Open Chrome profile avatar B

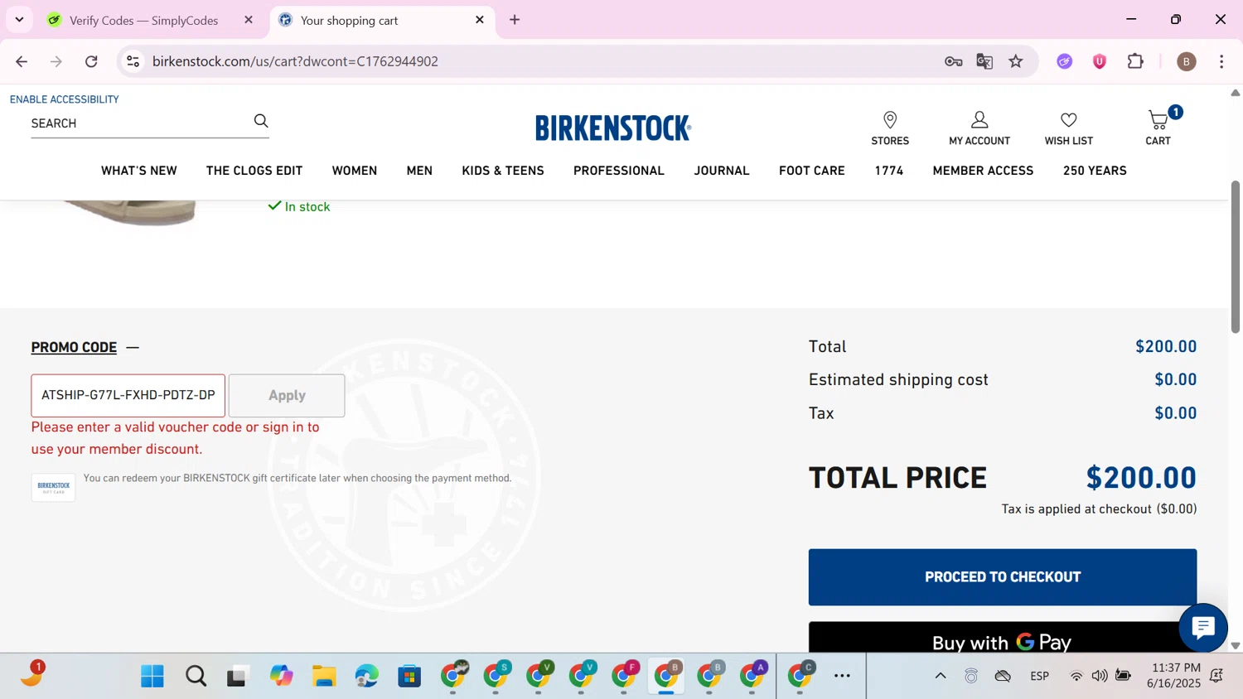pos(1187,61)
